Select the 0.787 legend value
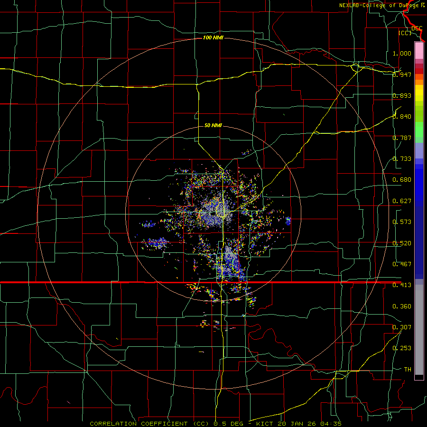 pos(402,138)
